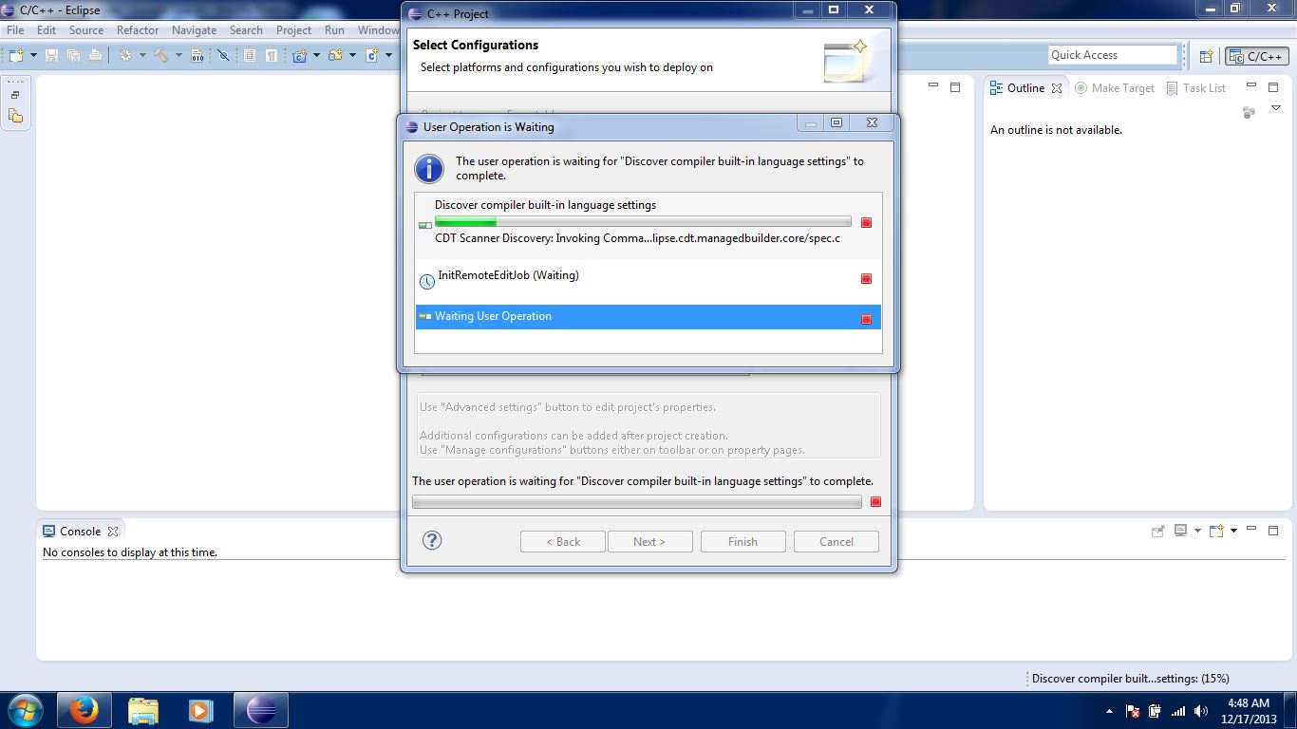This screenshot has width=1297, height=729.
Task: Click the Finish button in wizard
Action: tap(743, 541)
